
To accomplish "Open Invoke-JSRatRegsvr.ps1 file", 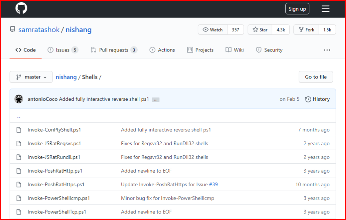I will click(54, 143).
